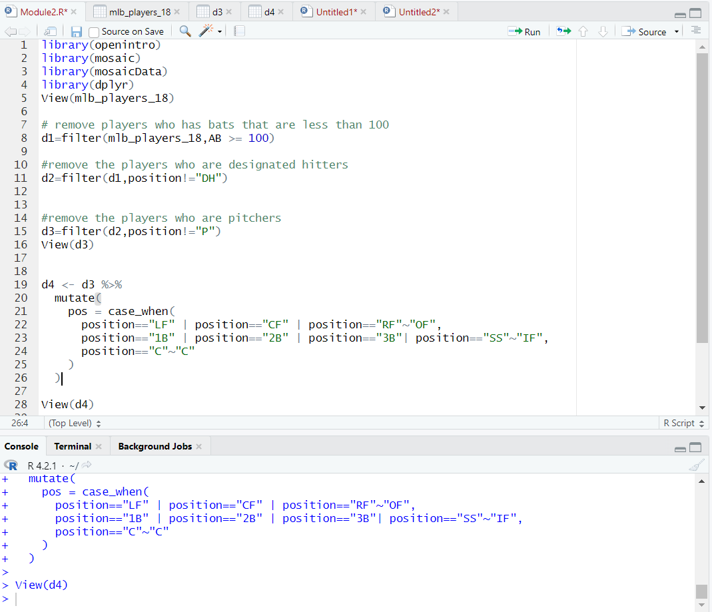View current working directory arrow icon

[87, 465]
